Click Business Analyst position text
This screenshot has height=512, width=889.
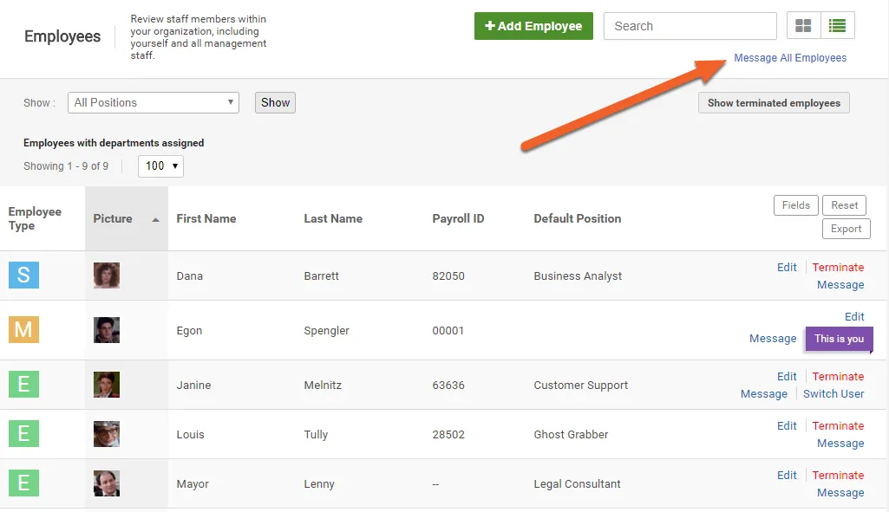tap(578, 275)
